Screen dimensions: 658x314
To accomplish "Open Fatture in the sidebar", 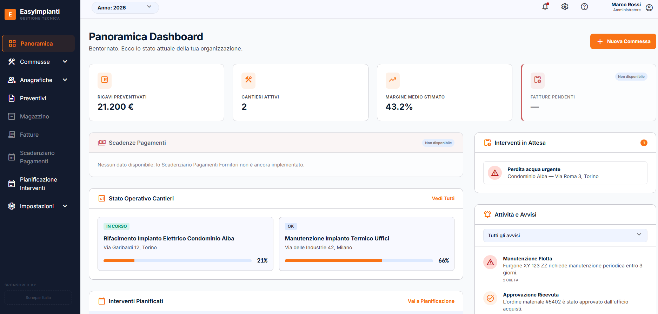I will (x=38, y=135).
